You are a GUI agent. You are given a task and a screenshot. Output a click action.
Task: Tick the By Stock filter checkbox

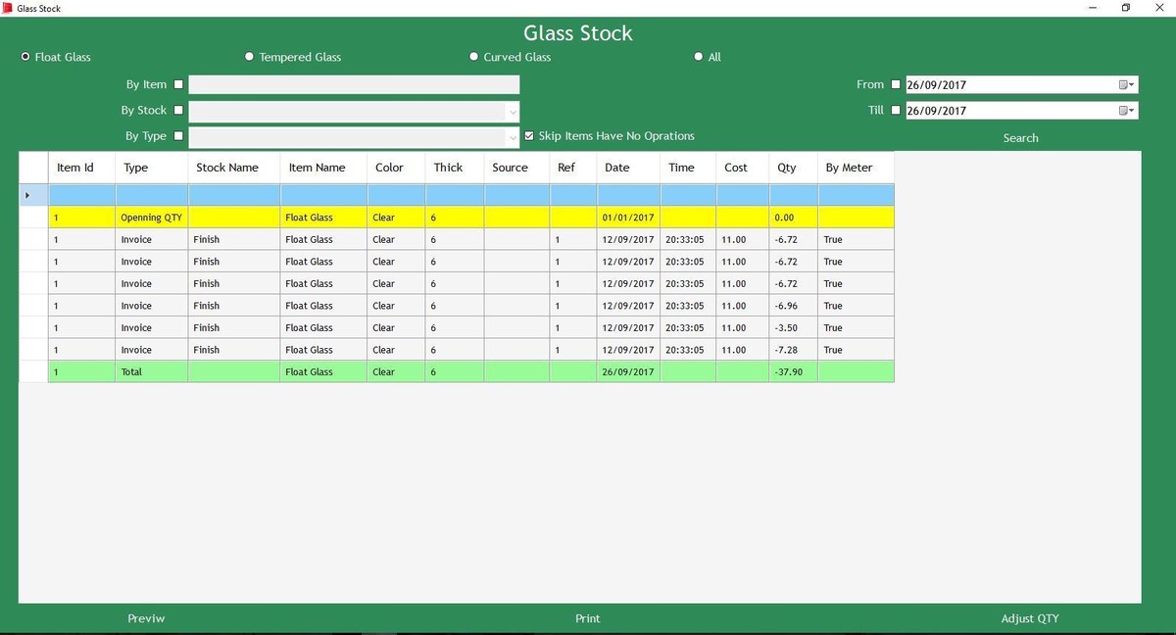coord(178,111)
